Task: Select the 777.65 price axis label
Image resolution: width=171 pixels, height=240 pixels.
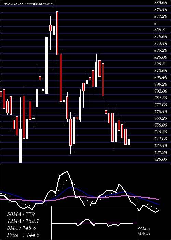Action: (161, 104)
